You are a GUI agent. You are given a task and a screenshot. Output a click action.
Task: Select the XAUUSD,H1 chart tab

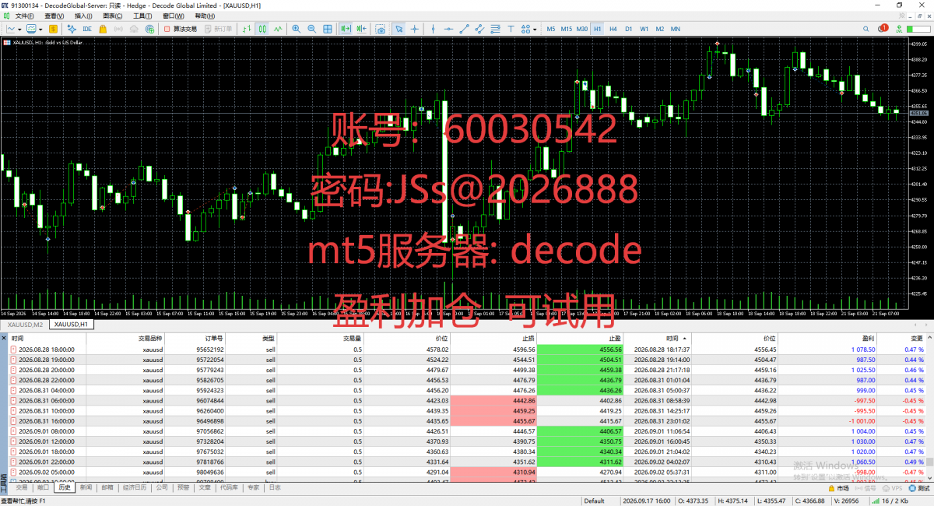pyautogui.click(x=71, y=324)
